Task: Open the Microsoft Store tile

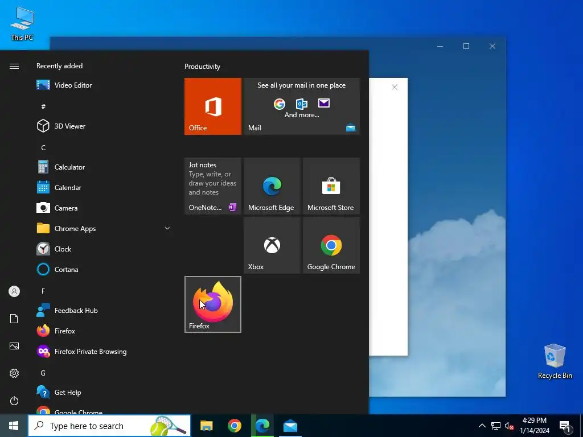Action: tap(331, 186)
